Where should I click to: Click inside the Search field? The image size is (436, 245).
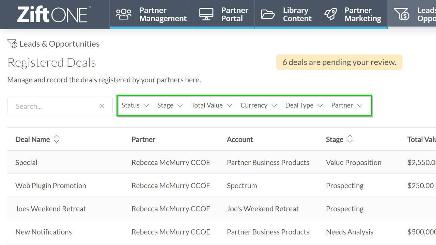coord(51,106)
